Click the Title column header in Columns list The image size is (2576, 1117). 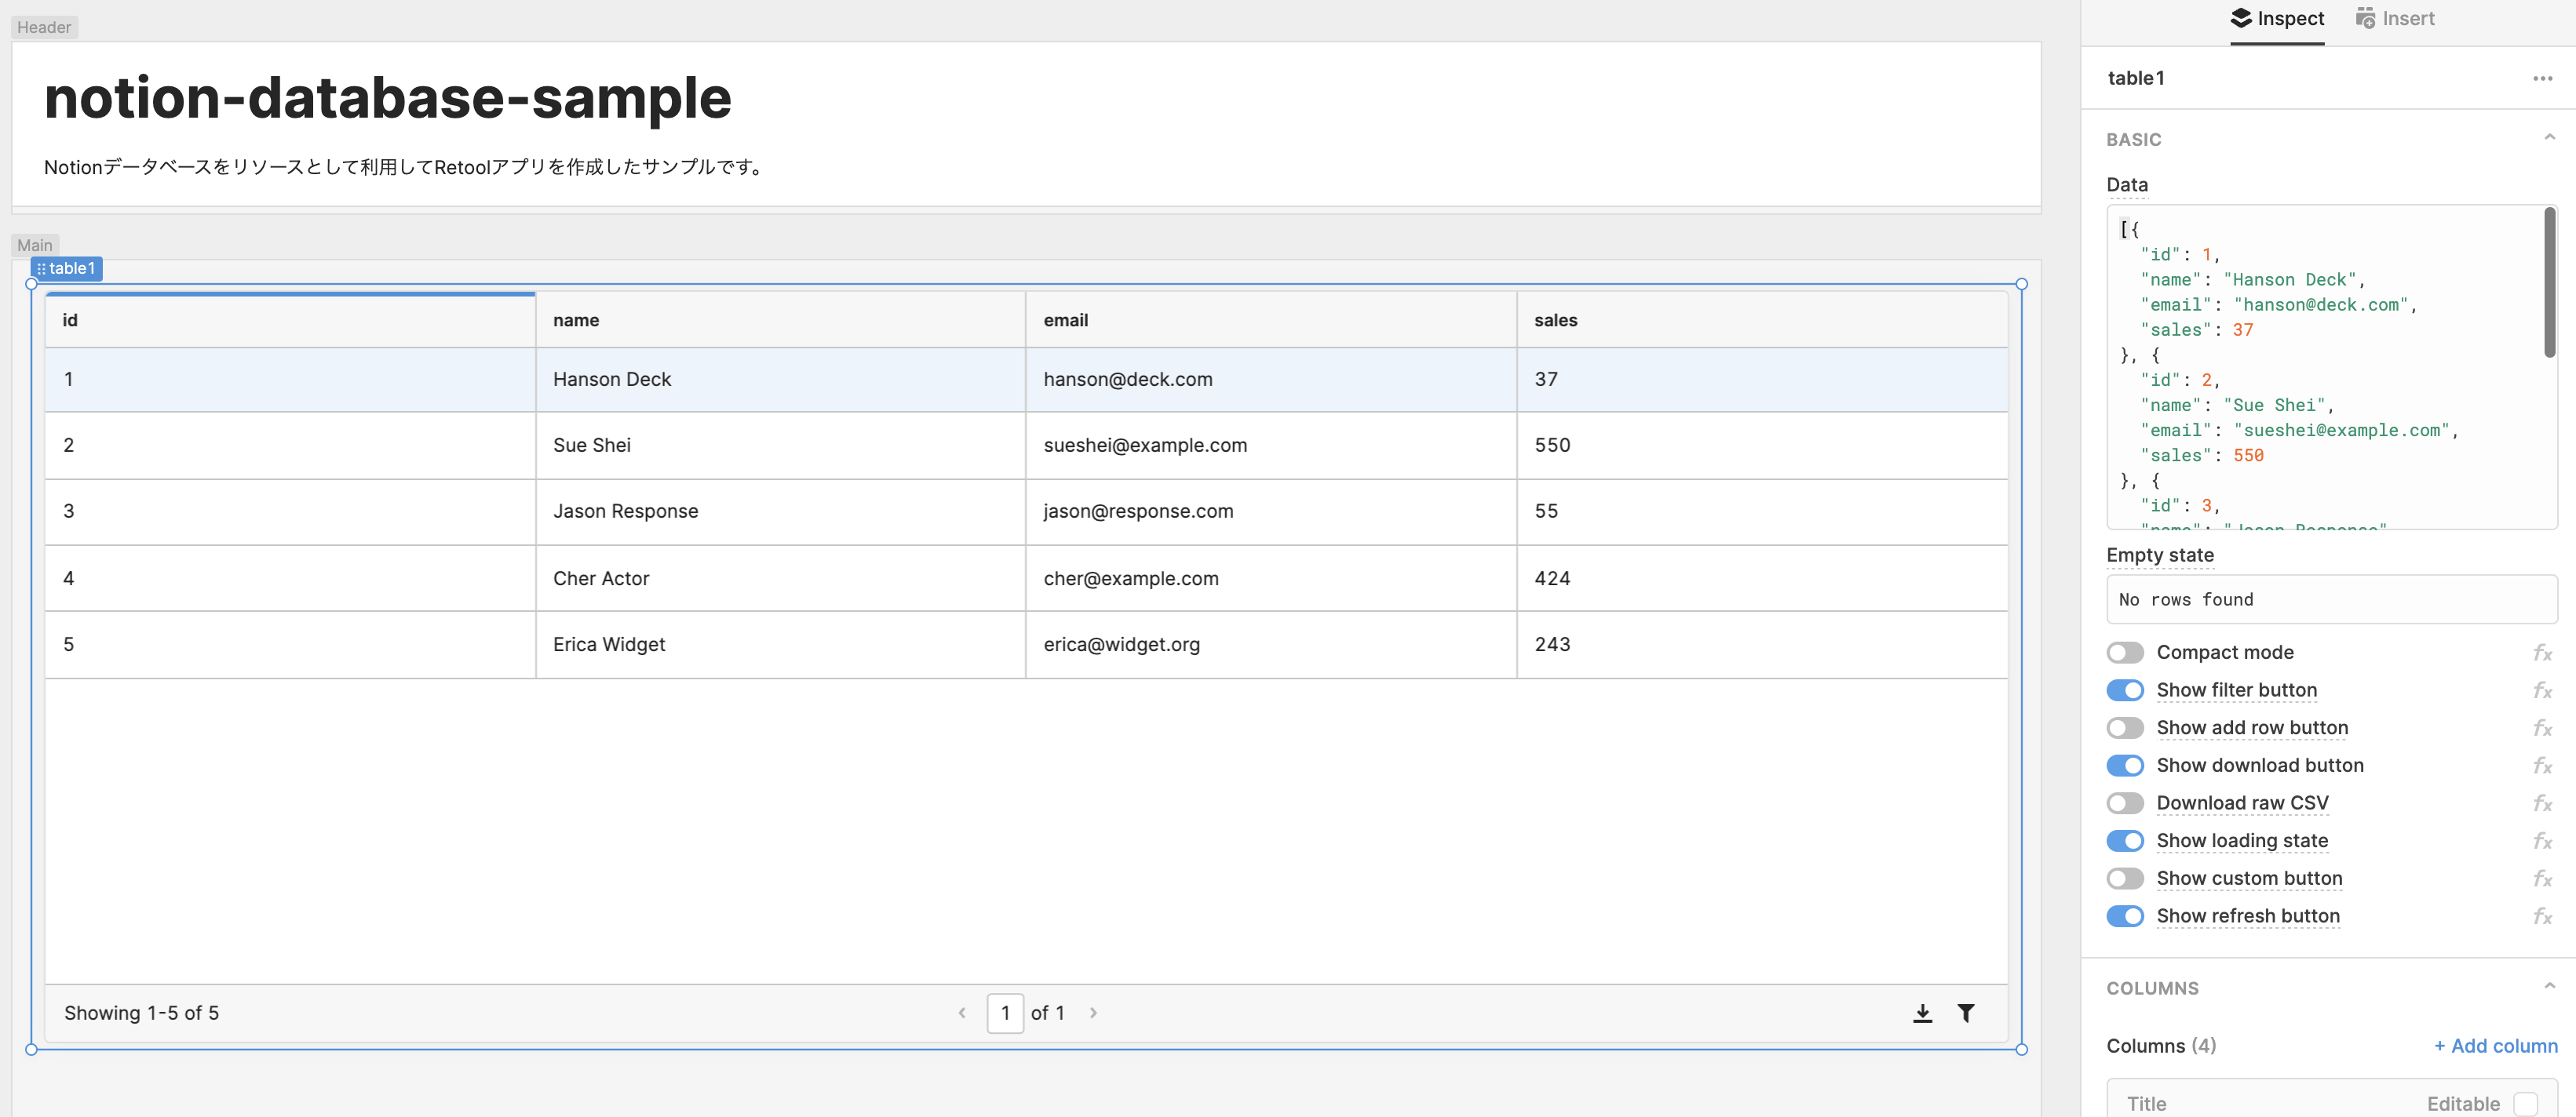click(2146, 1104)
